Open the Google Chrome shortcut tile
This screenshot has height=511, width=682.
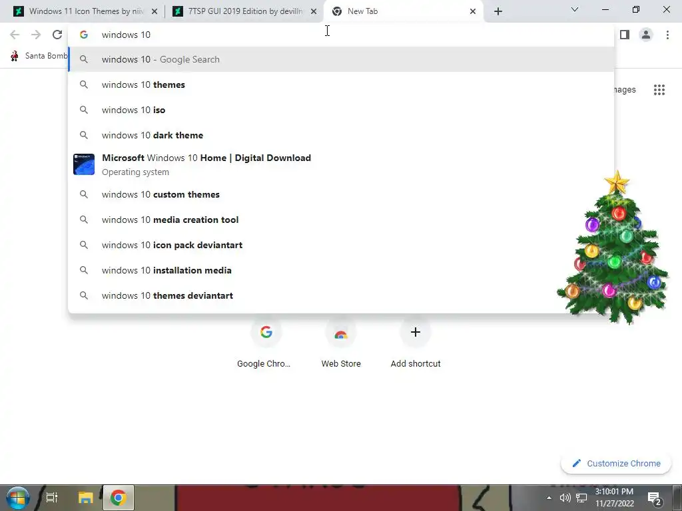point(266,343)
